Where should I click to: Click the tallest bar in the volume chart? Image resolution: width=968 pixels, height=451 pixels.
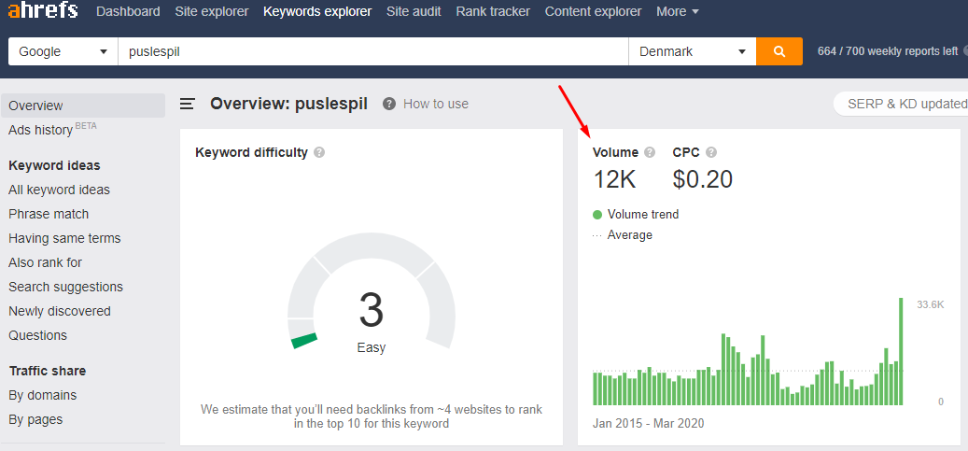[901, 351]
